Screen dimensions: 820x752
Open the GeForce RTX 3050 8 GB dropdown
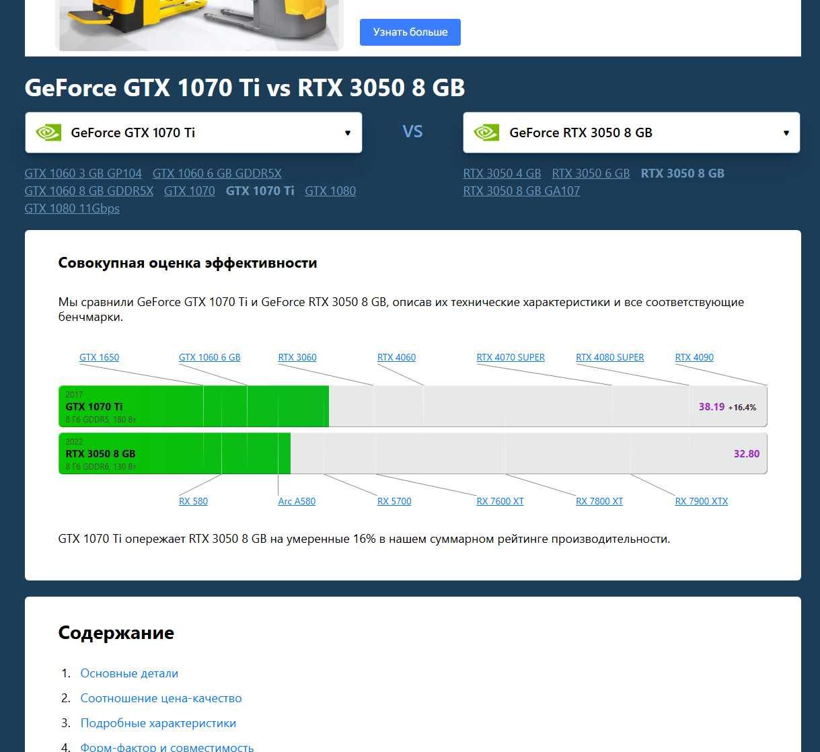632,133
